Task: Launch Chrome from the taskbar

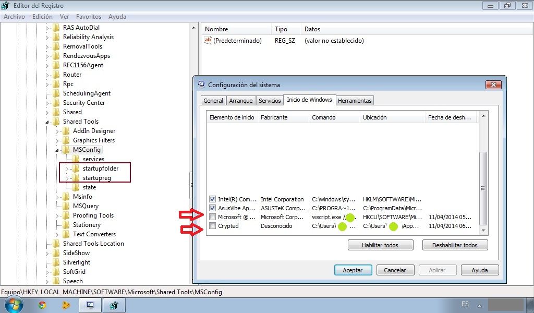Action: coord(42,305)
